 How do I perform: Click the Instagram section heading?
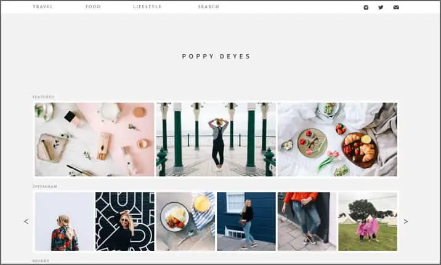pos(45,186)
